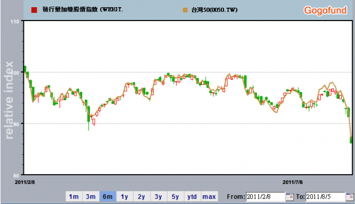This screenshot has height=204, width=355.
Task: Edit the To date field 2011/8/5
Action: tap(326, 197)
